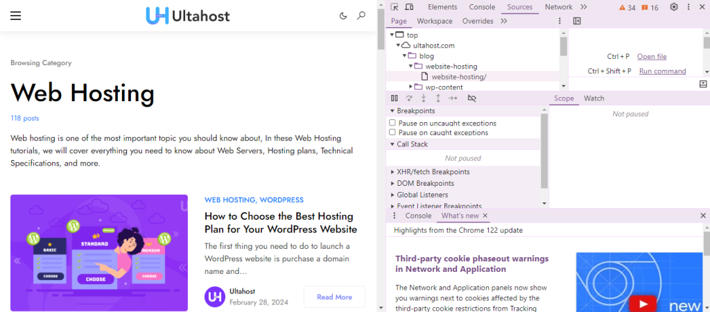The height and width of the screenshot is (312, 710).
Task: Expand the XHR/fetch Breakpoints section
Action: pos(392,172)
